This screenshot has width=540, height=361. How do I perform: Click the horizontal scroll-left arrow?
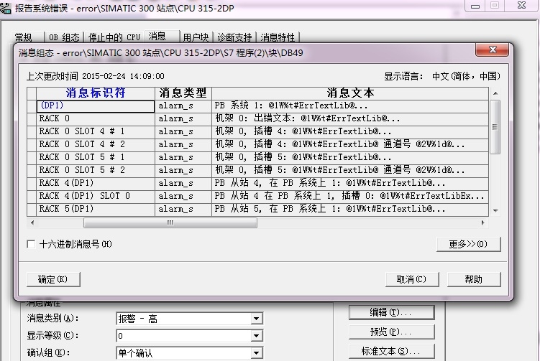[x=32, y=222]
